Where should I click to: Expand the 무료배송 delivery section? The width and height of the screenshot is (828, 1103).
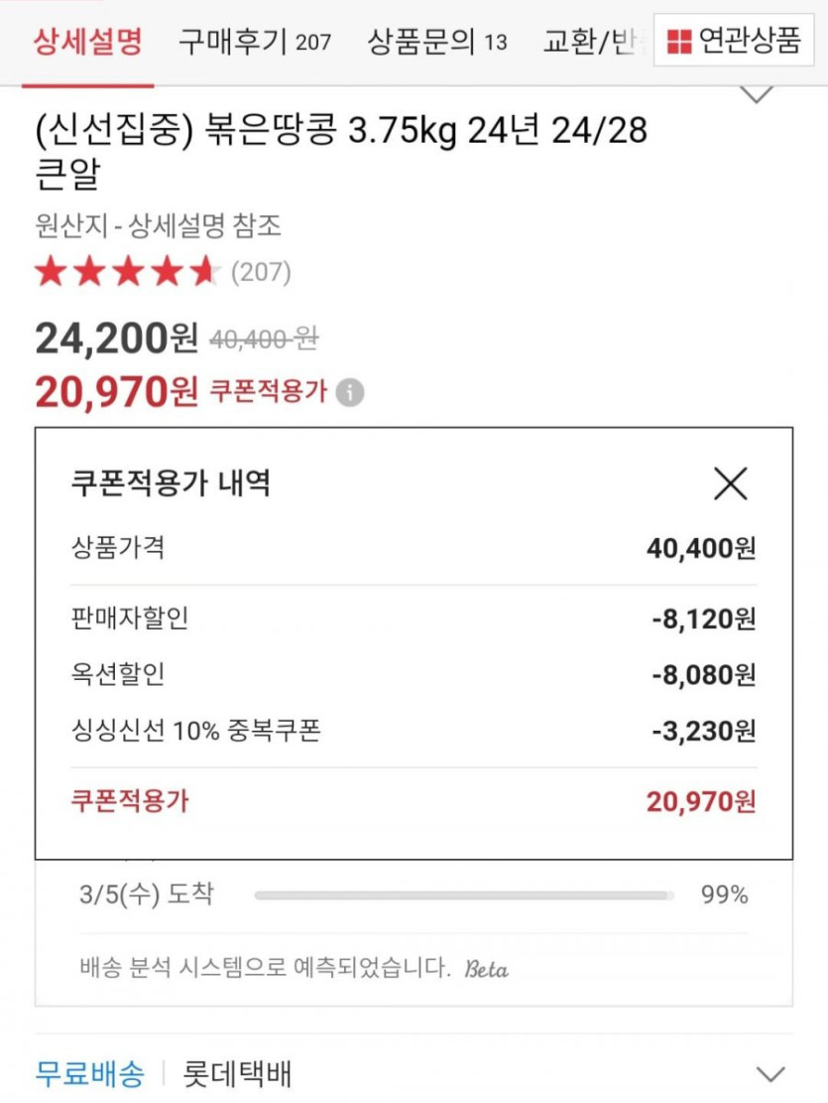(769, 1074)
